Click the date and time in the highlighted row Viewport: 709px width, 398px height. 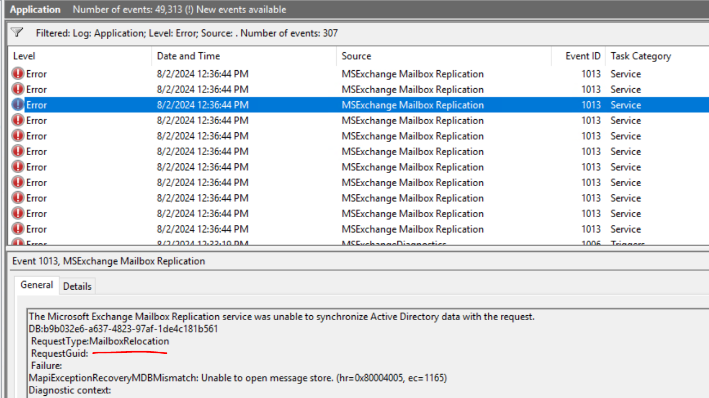coord(203,105)
